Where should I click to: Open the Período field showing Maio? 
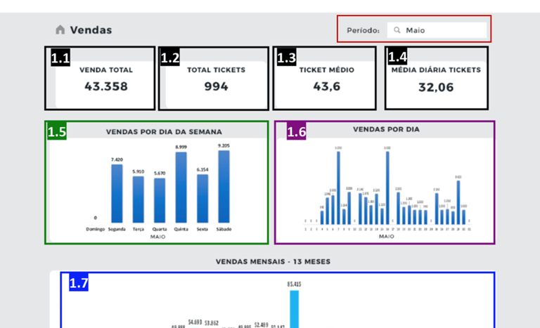pos(437,30)
